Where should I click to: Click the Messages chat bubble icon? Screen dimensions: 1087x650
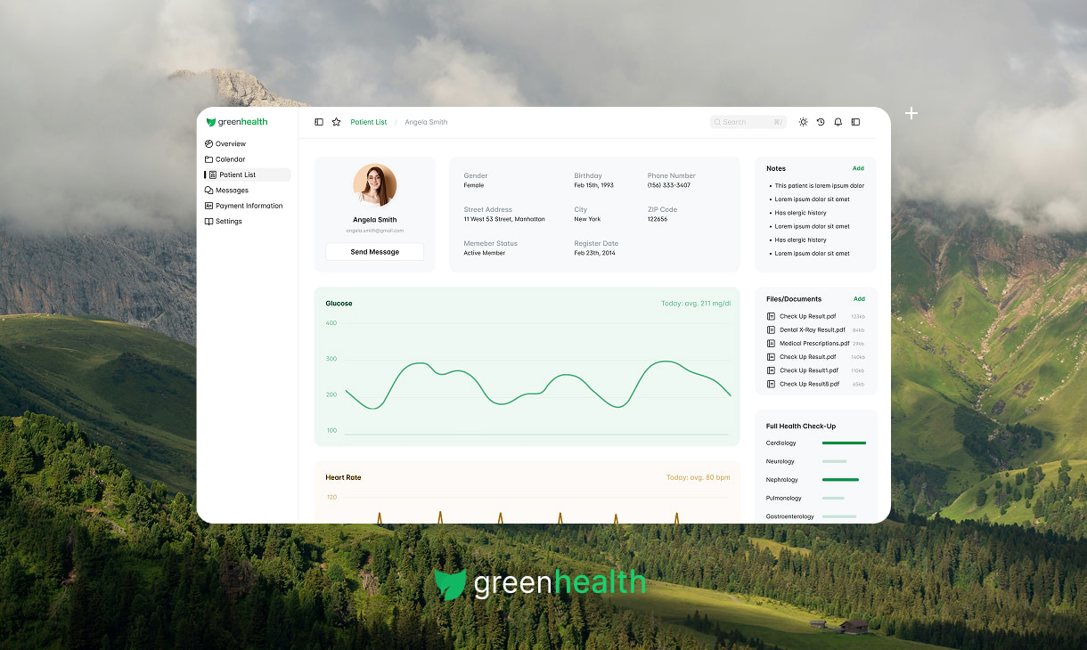[x=209, y=191]
